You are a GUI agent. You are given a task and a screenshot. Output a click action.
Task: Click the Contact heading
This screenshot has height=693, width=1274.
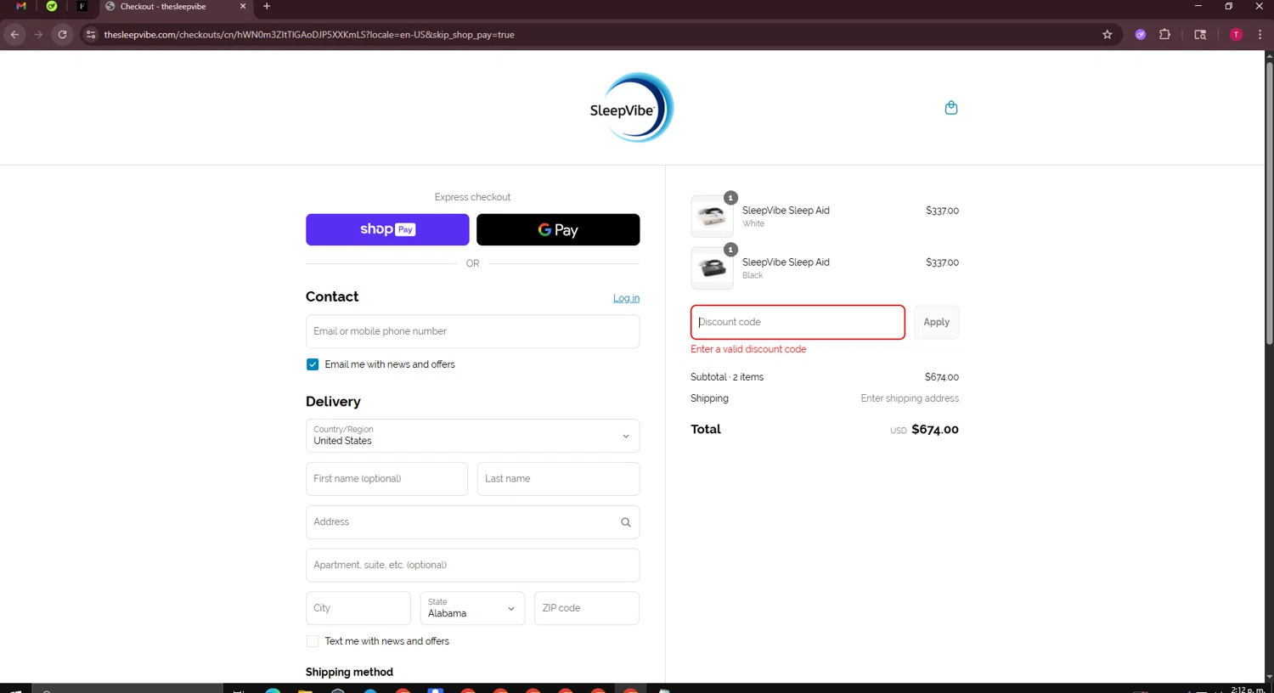pyautogui.click(x=332, y=296)
